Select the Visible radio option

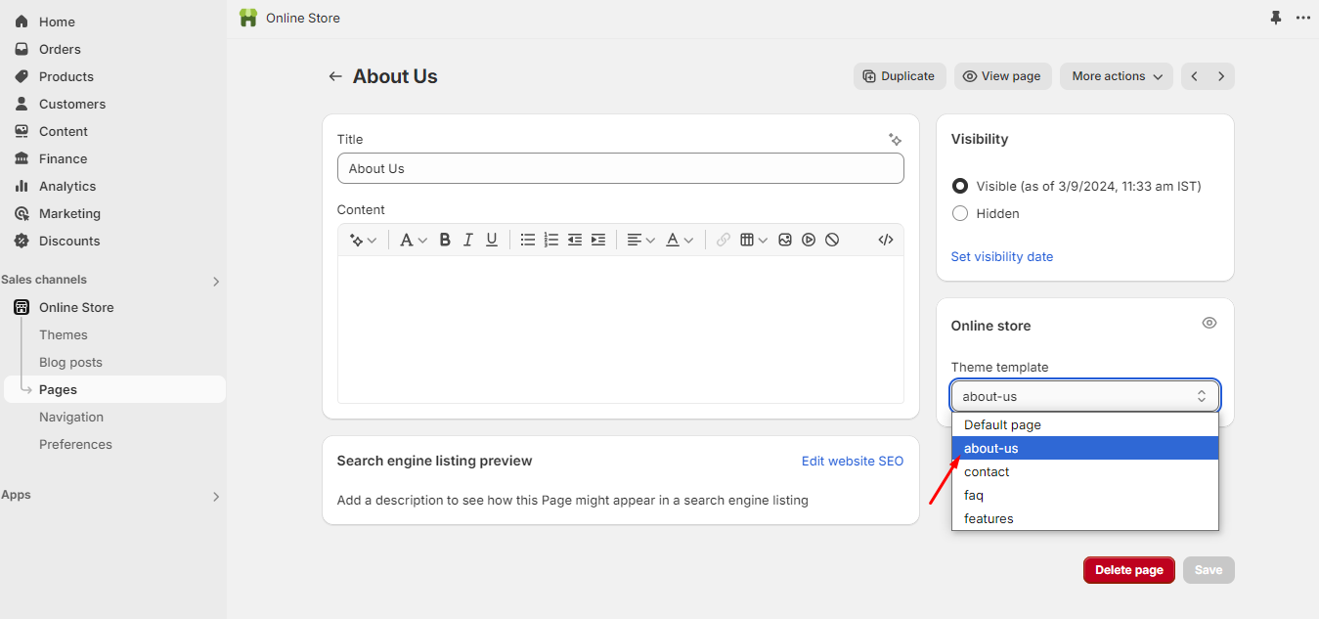(960, 186)
